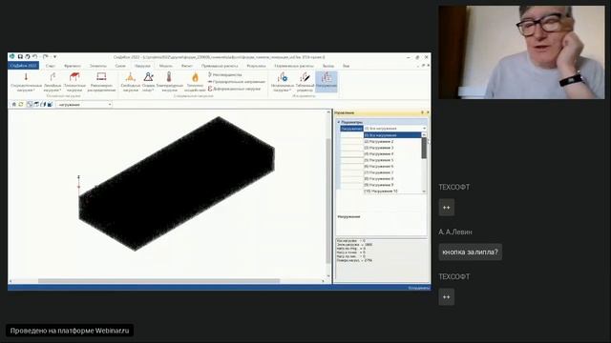Click the home icon in view toolbar
611x343 pixels.
14,104
